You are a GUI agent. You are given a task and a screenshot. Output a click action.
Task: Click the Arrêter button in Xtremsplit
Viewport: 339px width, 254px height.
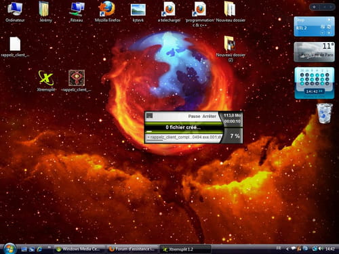[210, 117]
